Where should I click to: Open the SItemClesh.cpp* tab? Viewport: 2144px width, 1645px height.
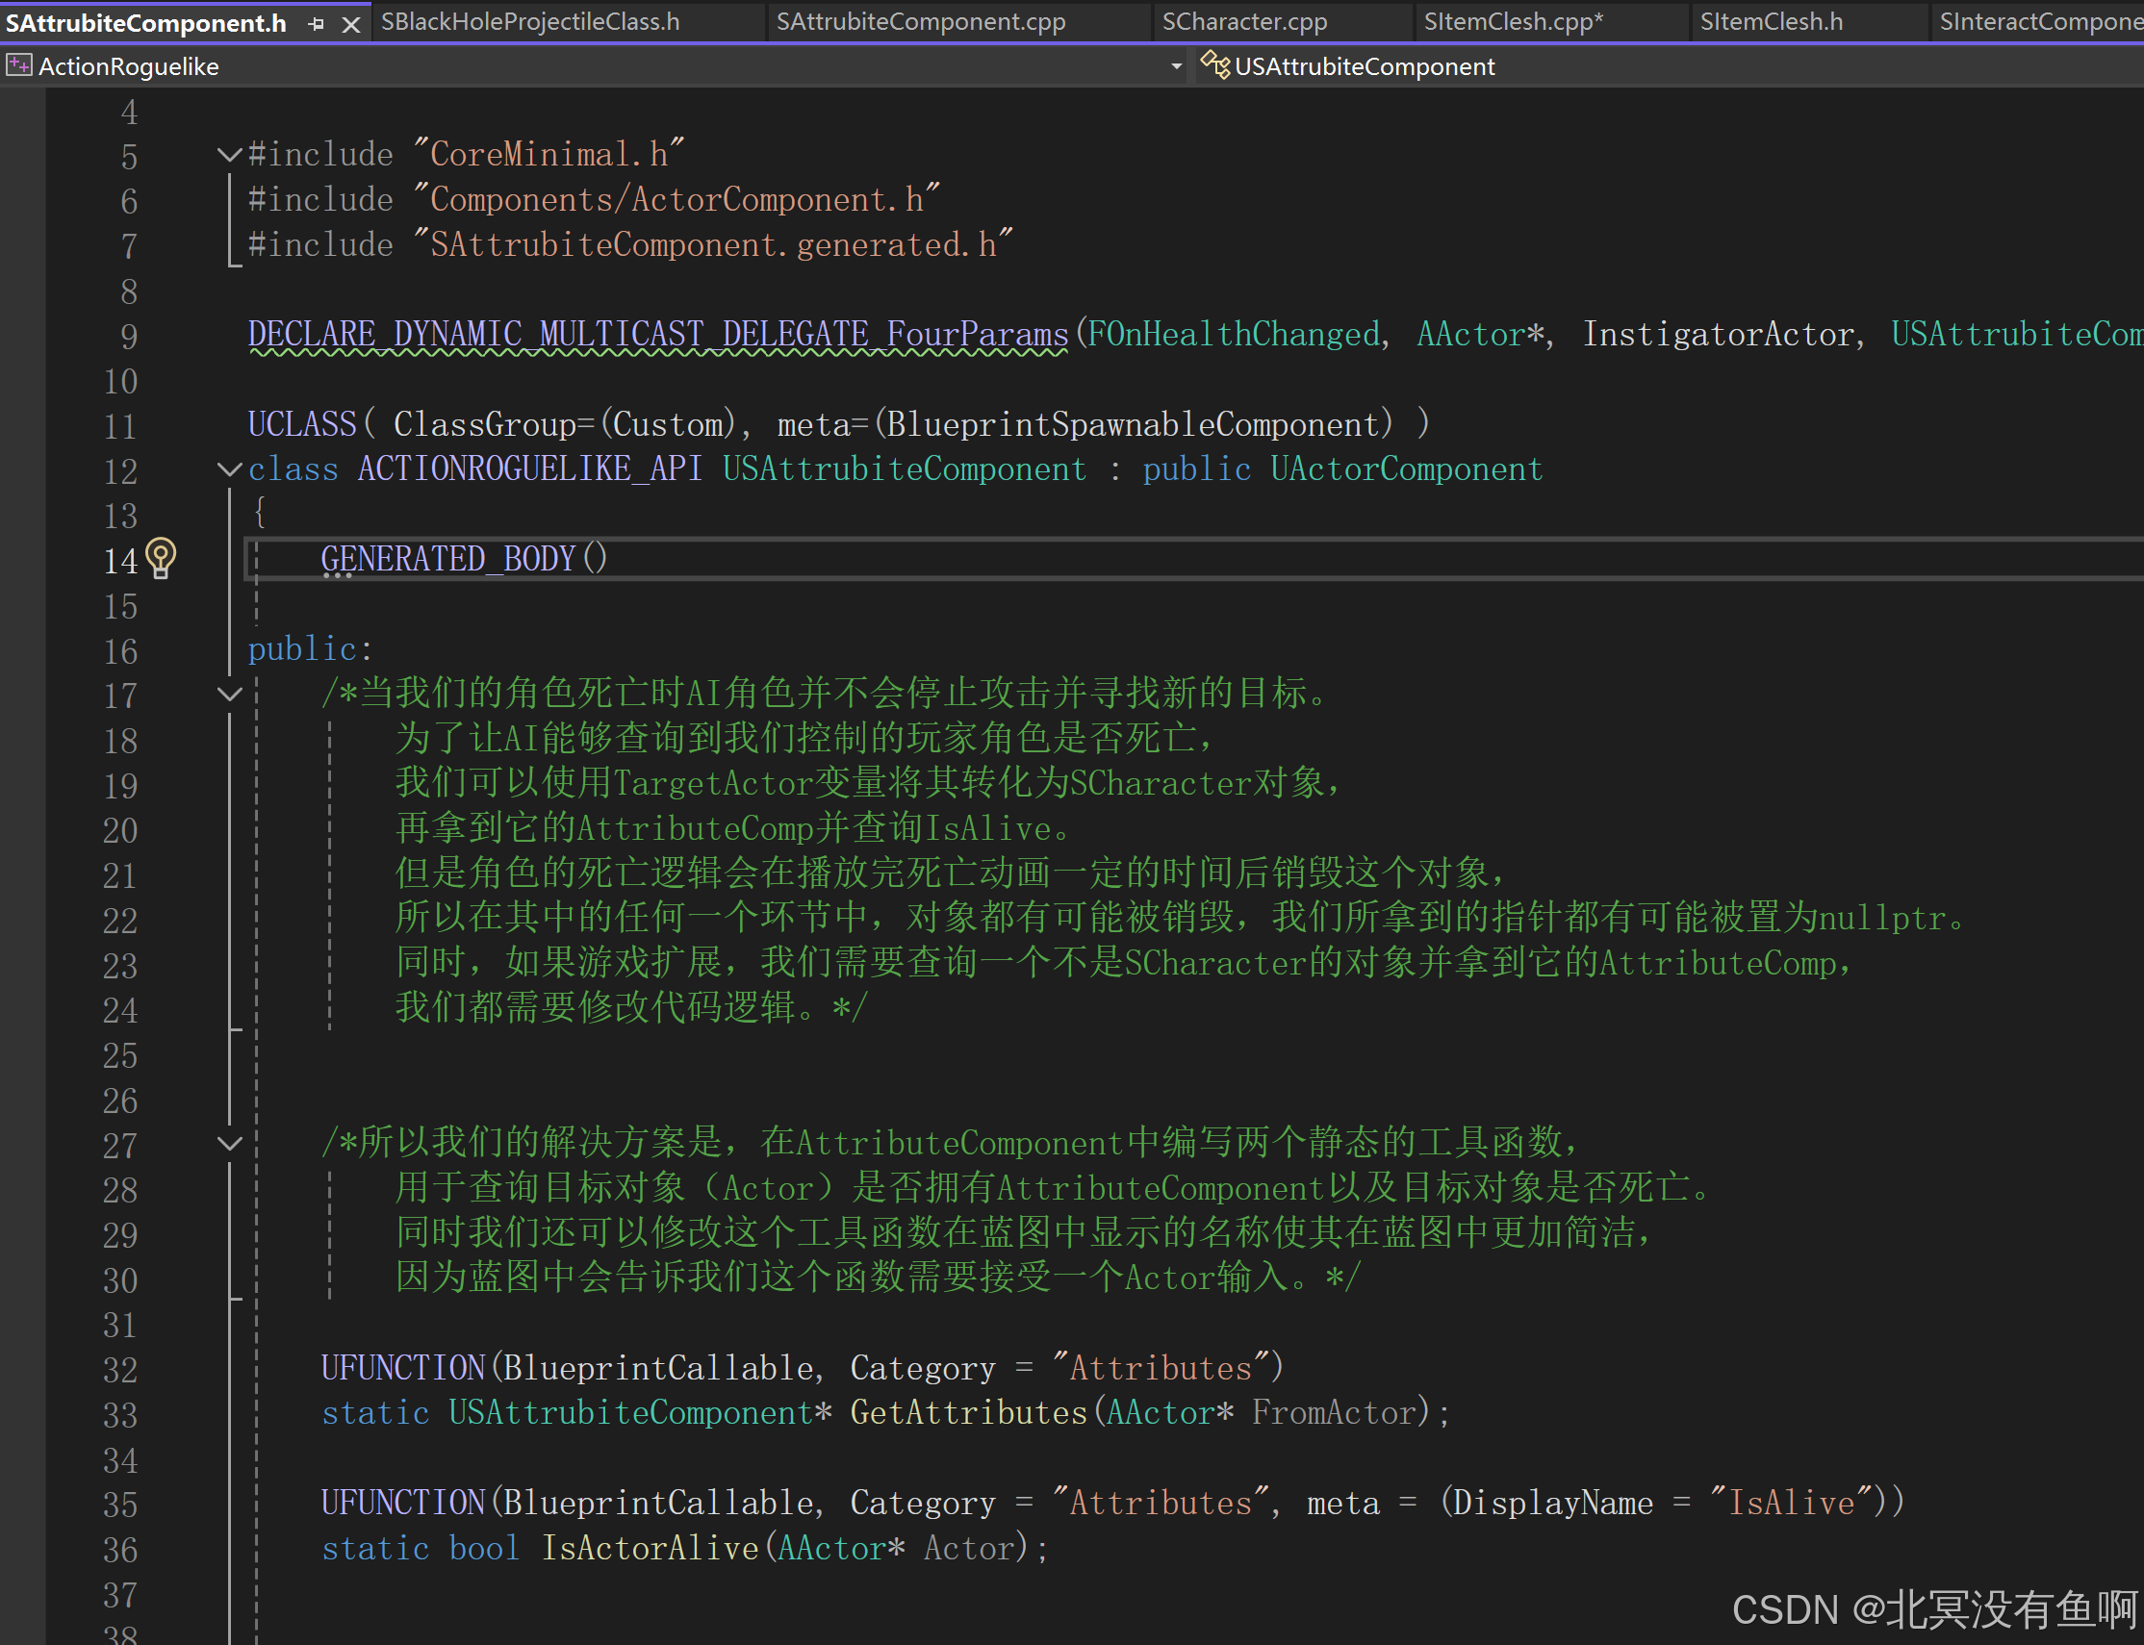[1513, 21]
